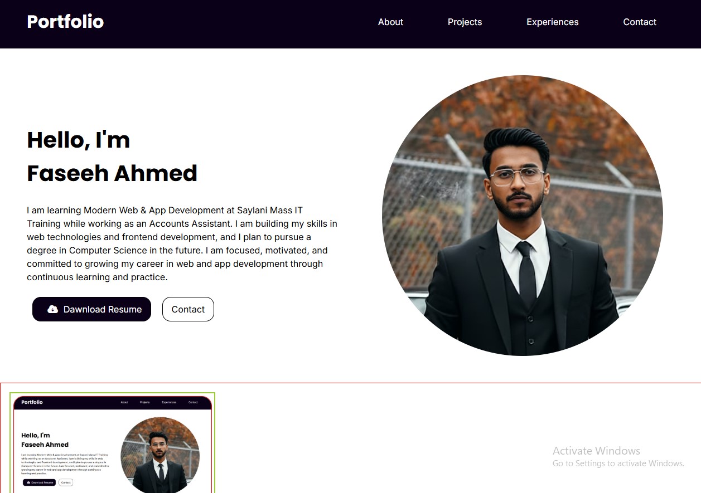Click the Activate Windows watermark text

tap(596, 451)
